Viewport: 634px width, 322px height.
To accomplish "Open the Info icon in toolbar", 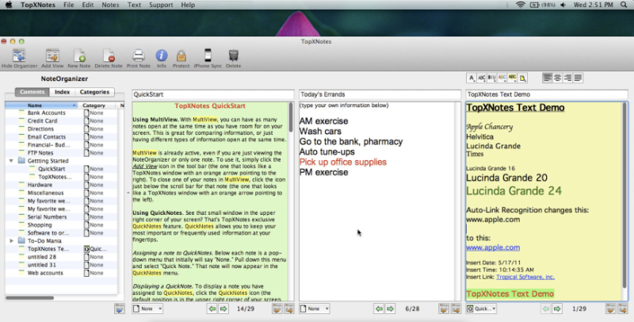I will click(x=161, y=56).
